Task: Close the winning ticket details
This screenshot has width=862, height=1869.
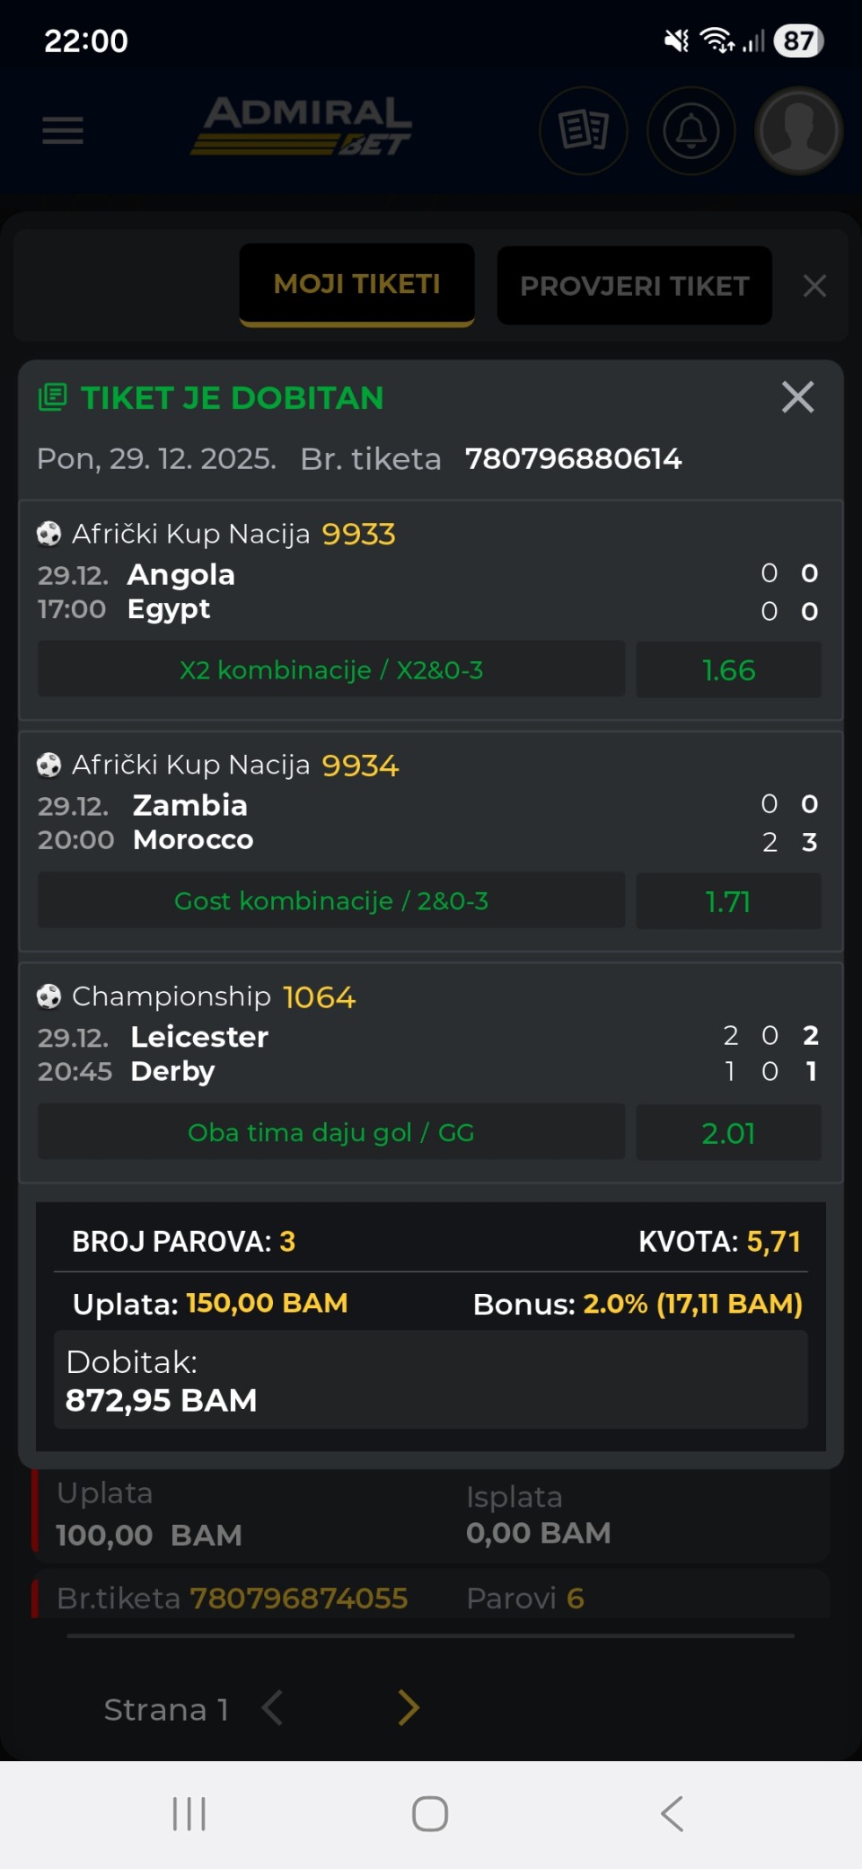Action: [797, 397]
